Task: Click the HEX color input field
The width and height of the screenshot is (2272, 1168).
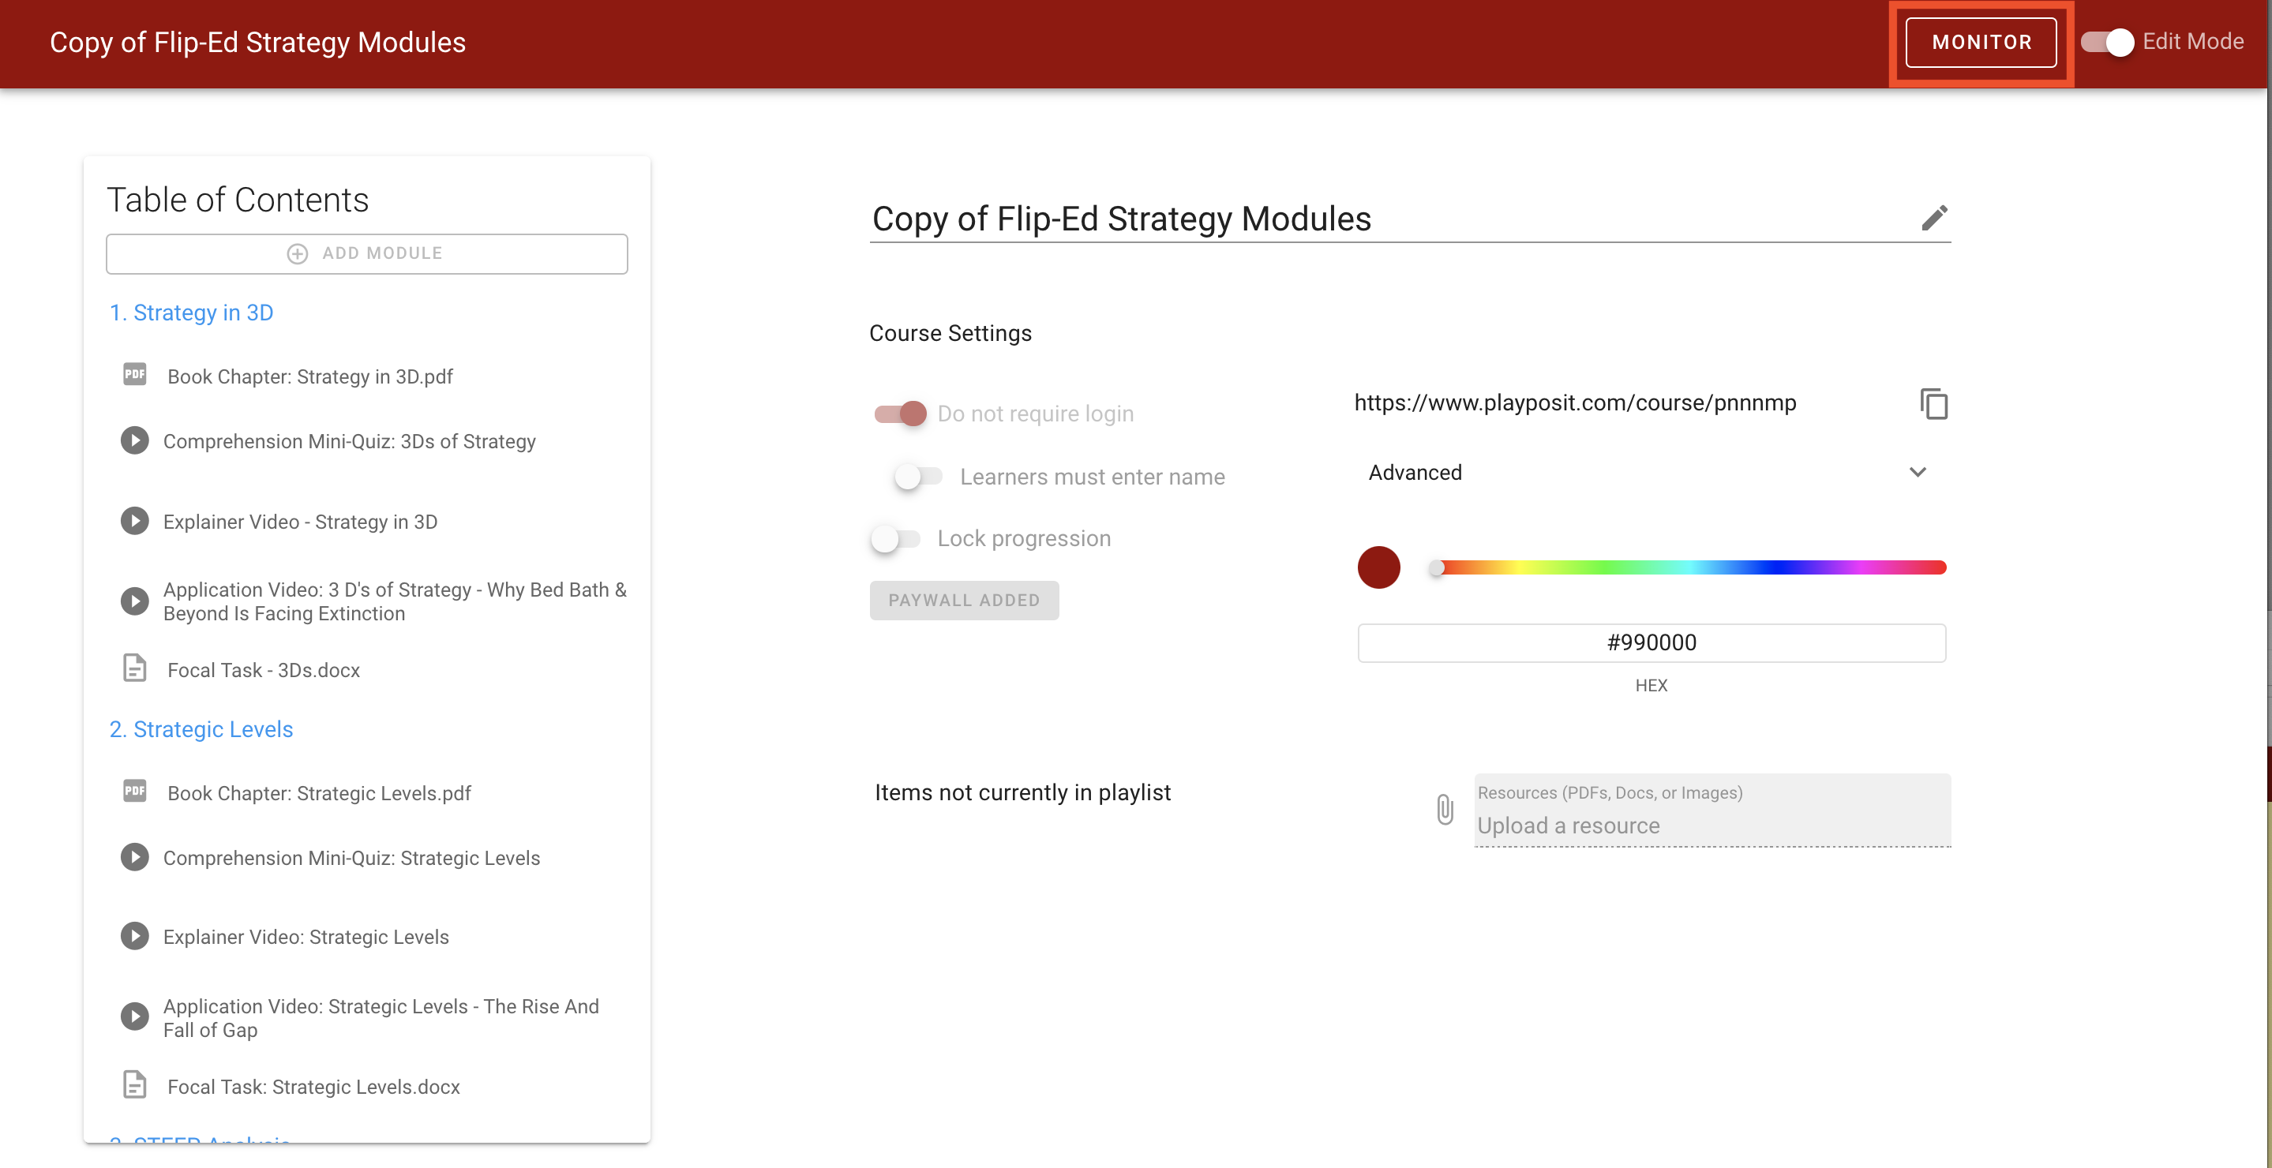Action: click(1651, 642)
